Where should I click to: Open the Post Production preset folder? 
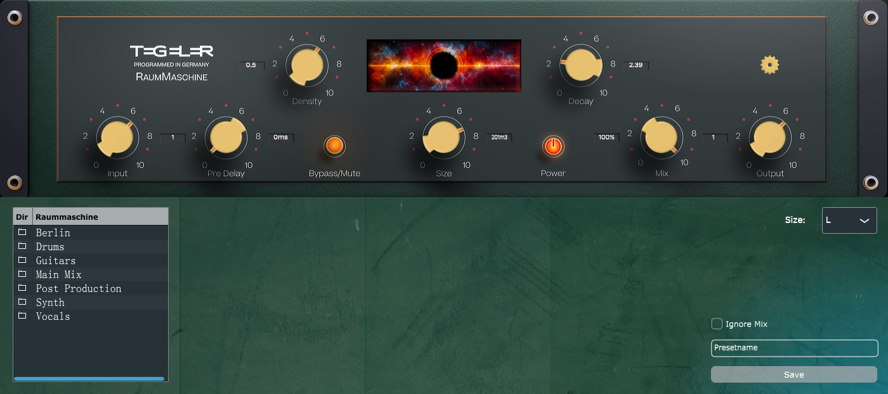coord(91,288)
